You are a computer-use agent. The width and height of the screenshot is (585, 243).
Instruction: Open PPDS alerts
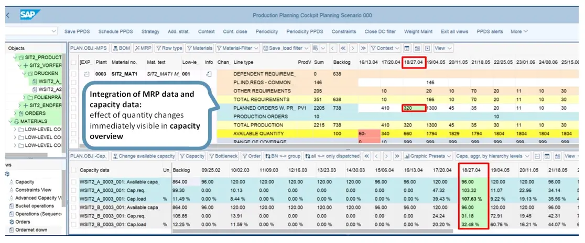[490, 32]
